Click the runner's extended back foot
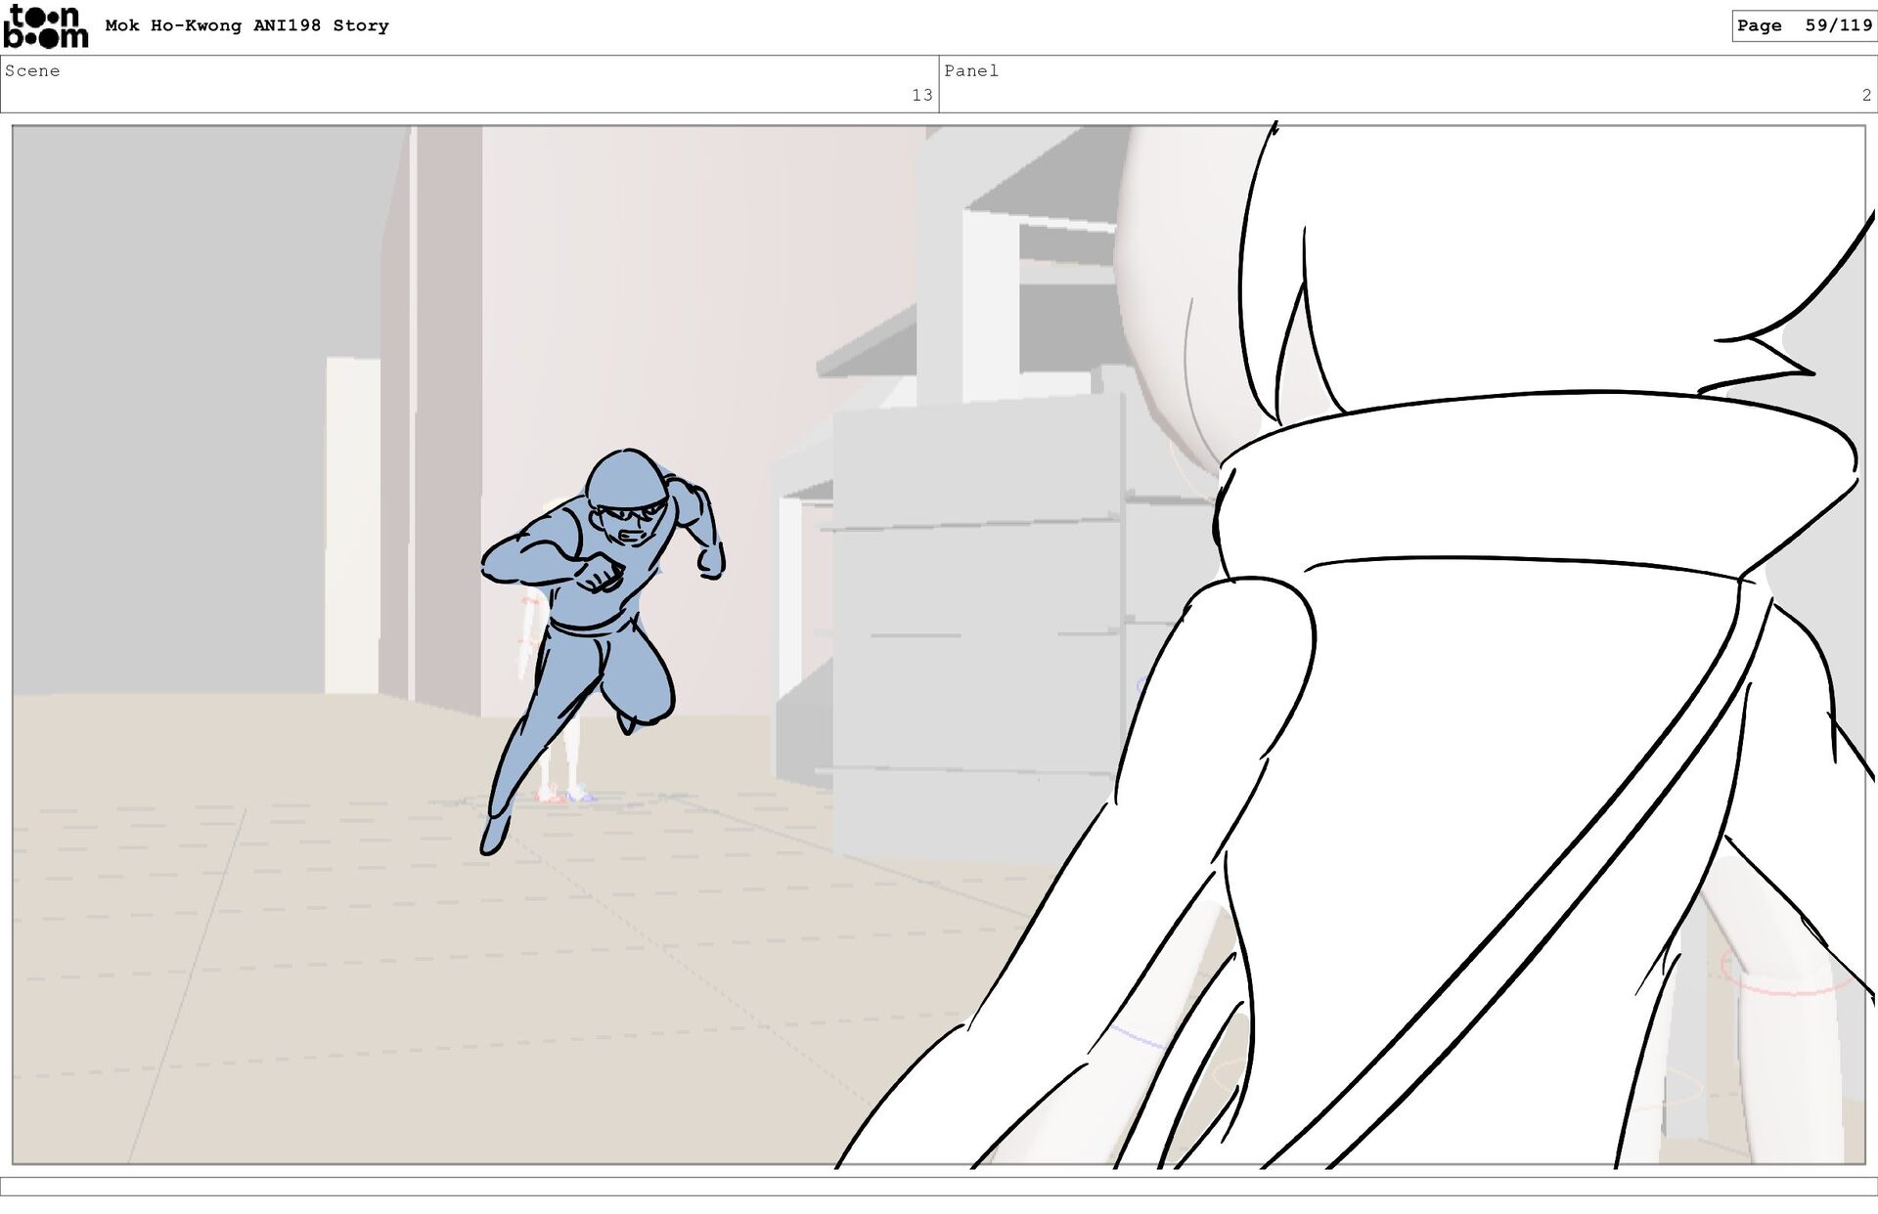The image size is (1878, 1214). [492, 836]
